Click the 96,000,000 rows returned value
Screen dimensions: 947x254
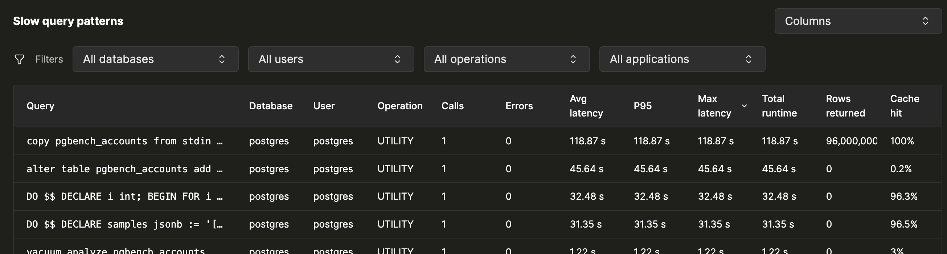pyautogui.click(x=852, y=141)
